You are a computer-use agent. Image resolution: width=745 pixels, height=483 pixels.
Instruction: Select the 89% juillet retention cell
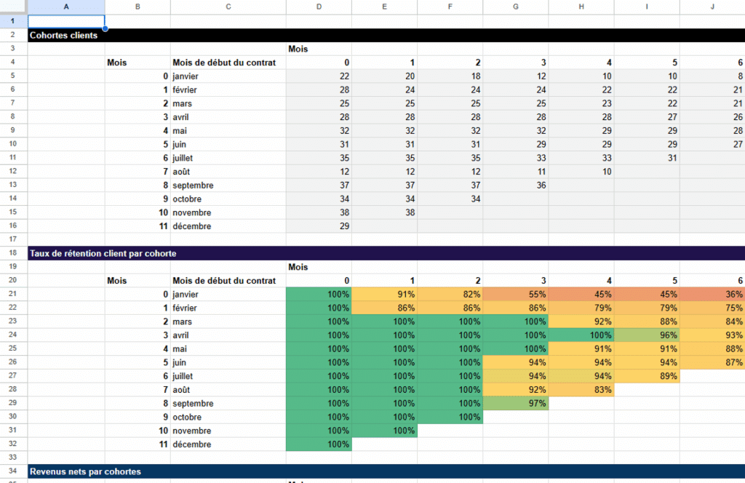pyautogui.click(x=647, y=376)
